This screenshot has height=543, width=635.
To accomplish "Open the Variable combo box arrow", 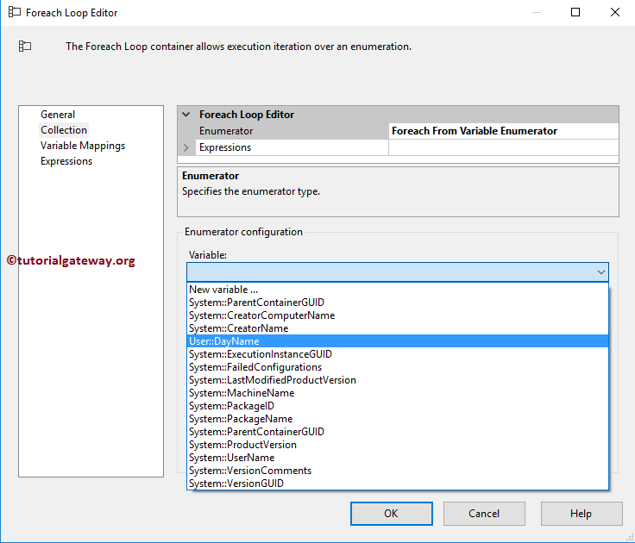I will [x=601, y=272].
